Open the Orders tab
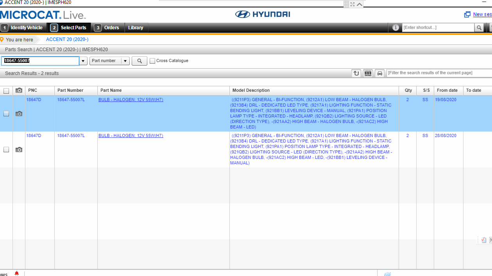This screenshot has height=276, width=492. click(x=107, y=28)
